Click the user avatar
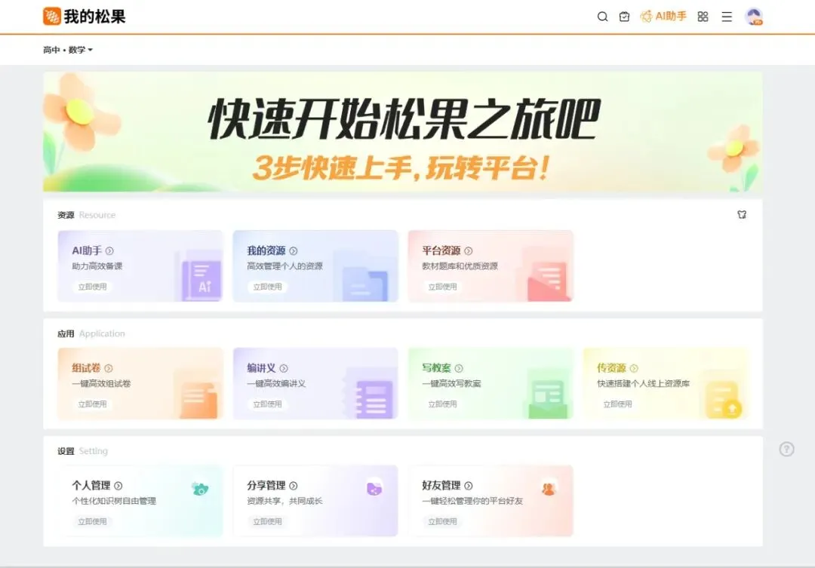Viewport: 815px width, 568px height. point(754,17)
